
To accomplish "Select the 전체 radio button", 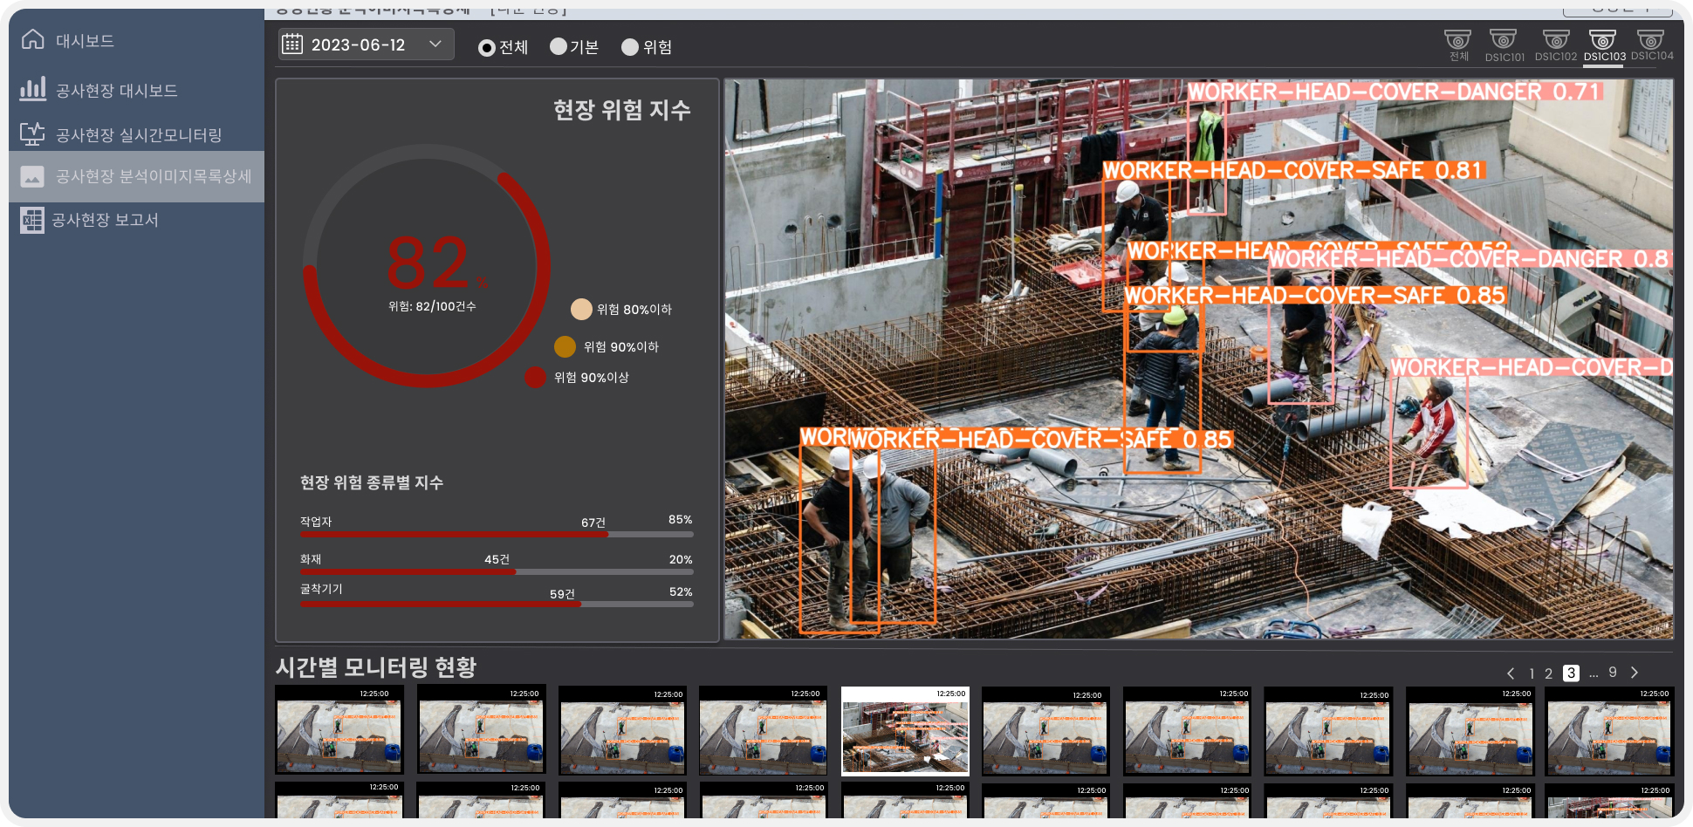I will click(487, 48).
